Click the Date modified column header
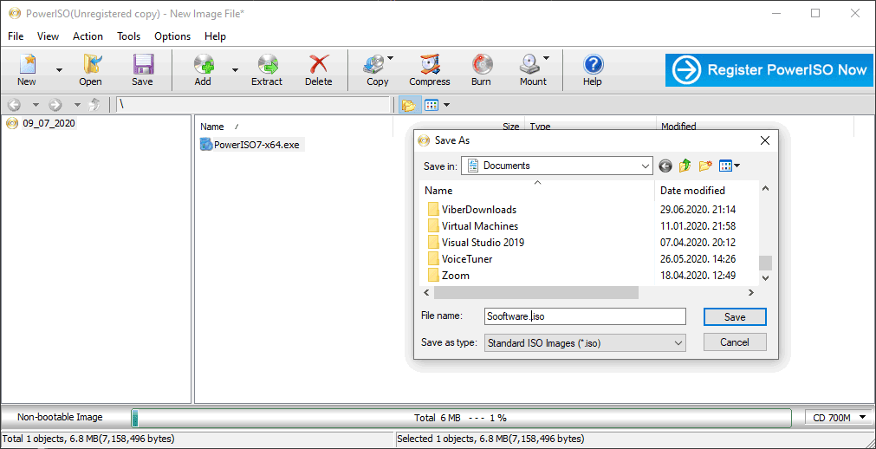This screenshot has width=876, height=449. click(693, 191)
